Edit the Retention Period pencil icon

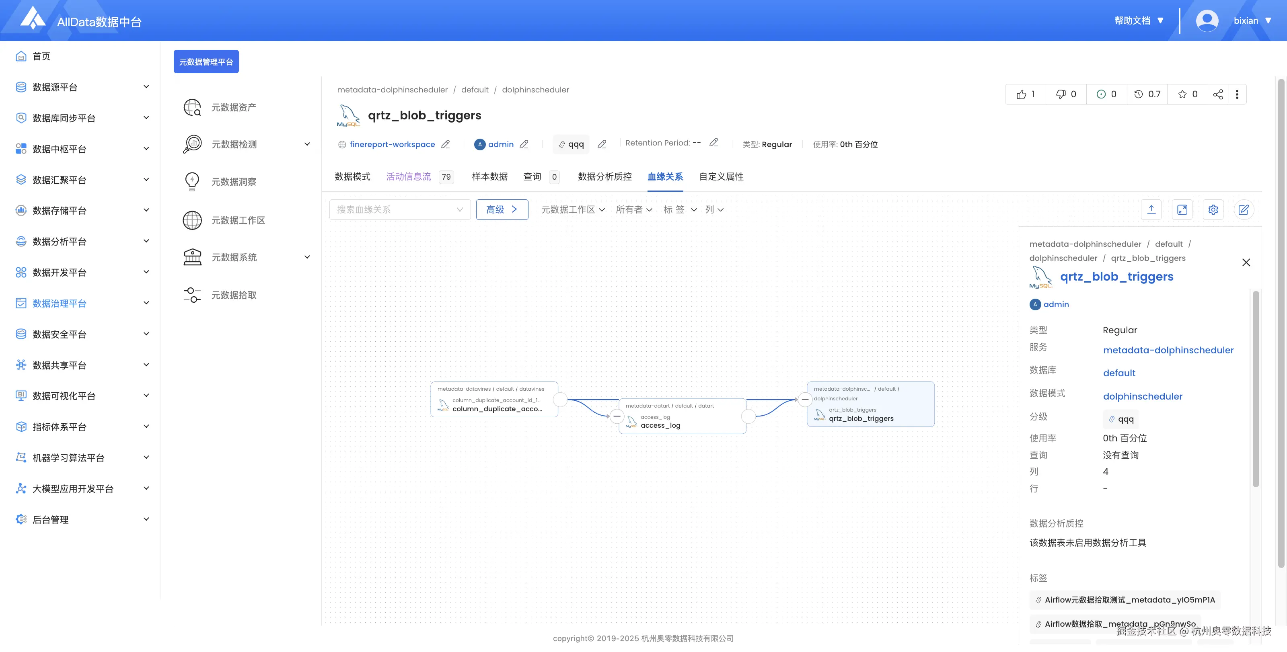pos(713,143)
